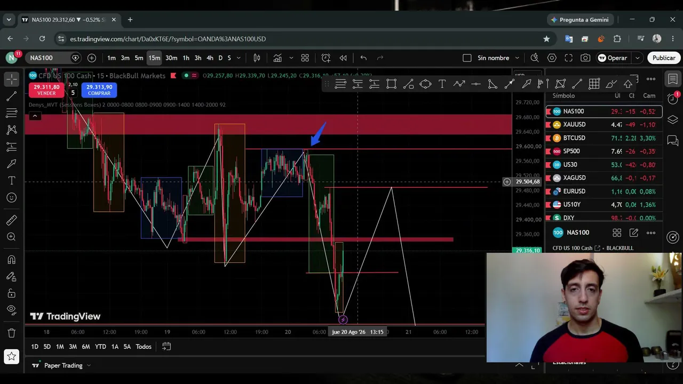683x384 pixels.
Task: Click the bar replay rewind icon
Action: (343, 58)
